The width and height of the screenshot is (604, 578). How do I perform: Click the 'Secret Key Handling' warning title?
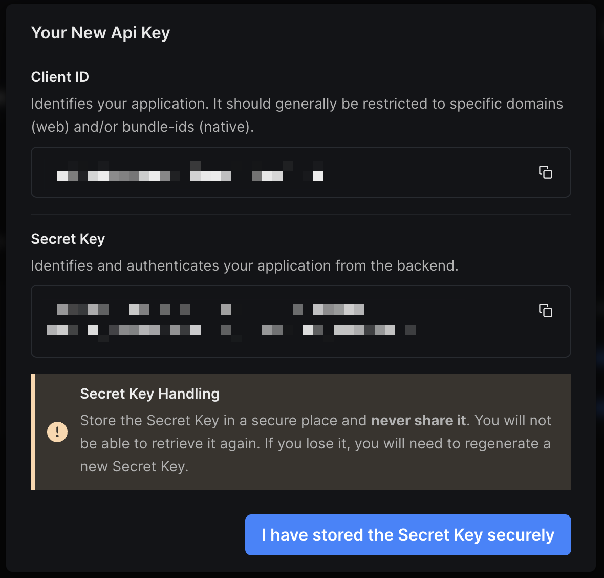pyautogui.click(x=149, y=394)
